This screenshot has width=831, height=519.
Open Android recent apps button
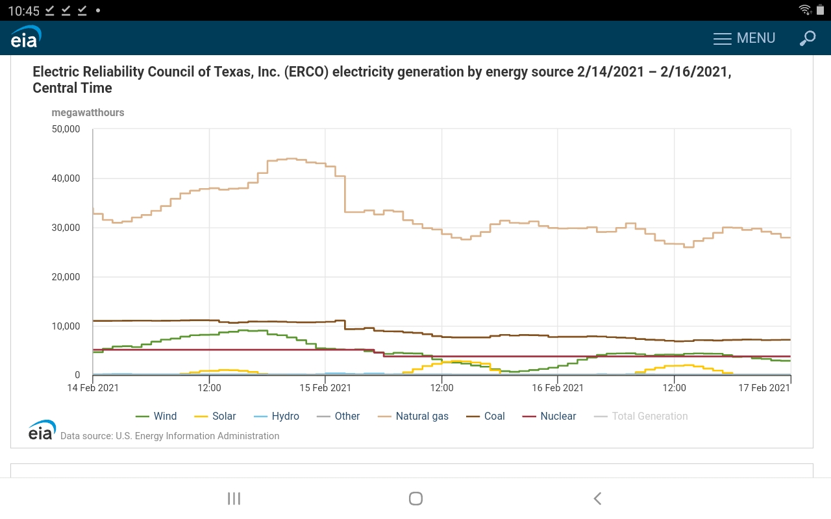click(234, 498)
